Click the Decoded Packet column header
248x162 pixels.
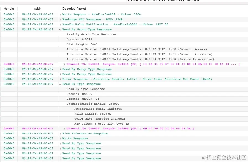(74, 9)
